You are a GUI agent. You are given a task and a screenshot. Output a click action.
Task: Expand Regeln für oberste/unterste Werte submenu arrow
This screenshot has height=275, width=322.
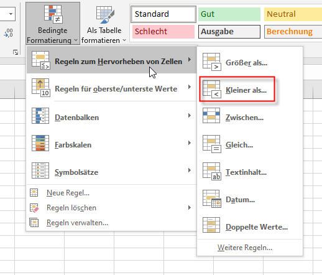(189, 87)
